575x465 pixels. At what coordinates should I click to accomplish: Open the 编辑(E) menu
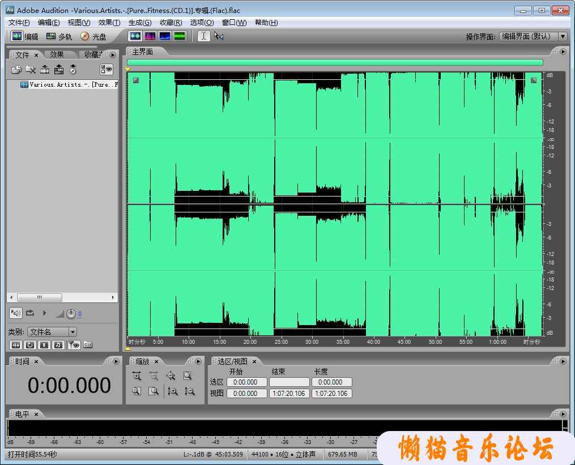(x=49, y=23)
